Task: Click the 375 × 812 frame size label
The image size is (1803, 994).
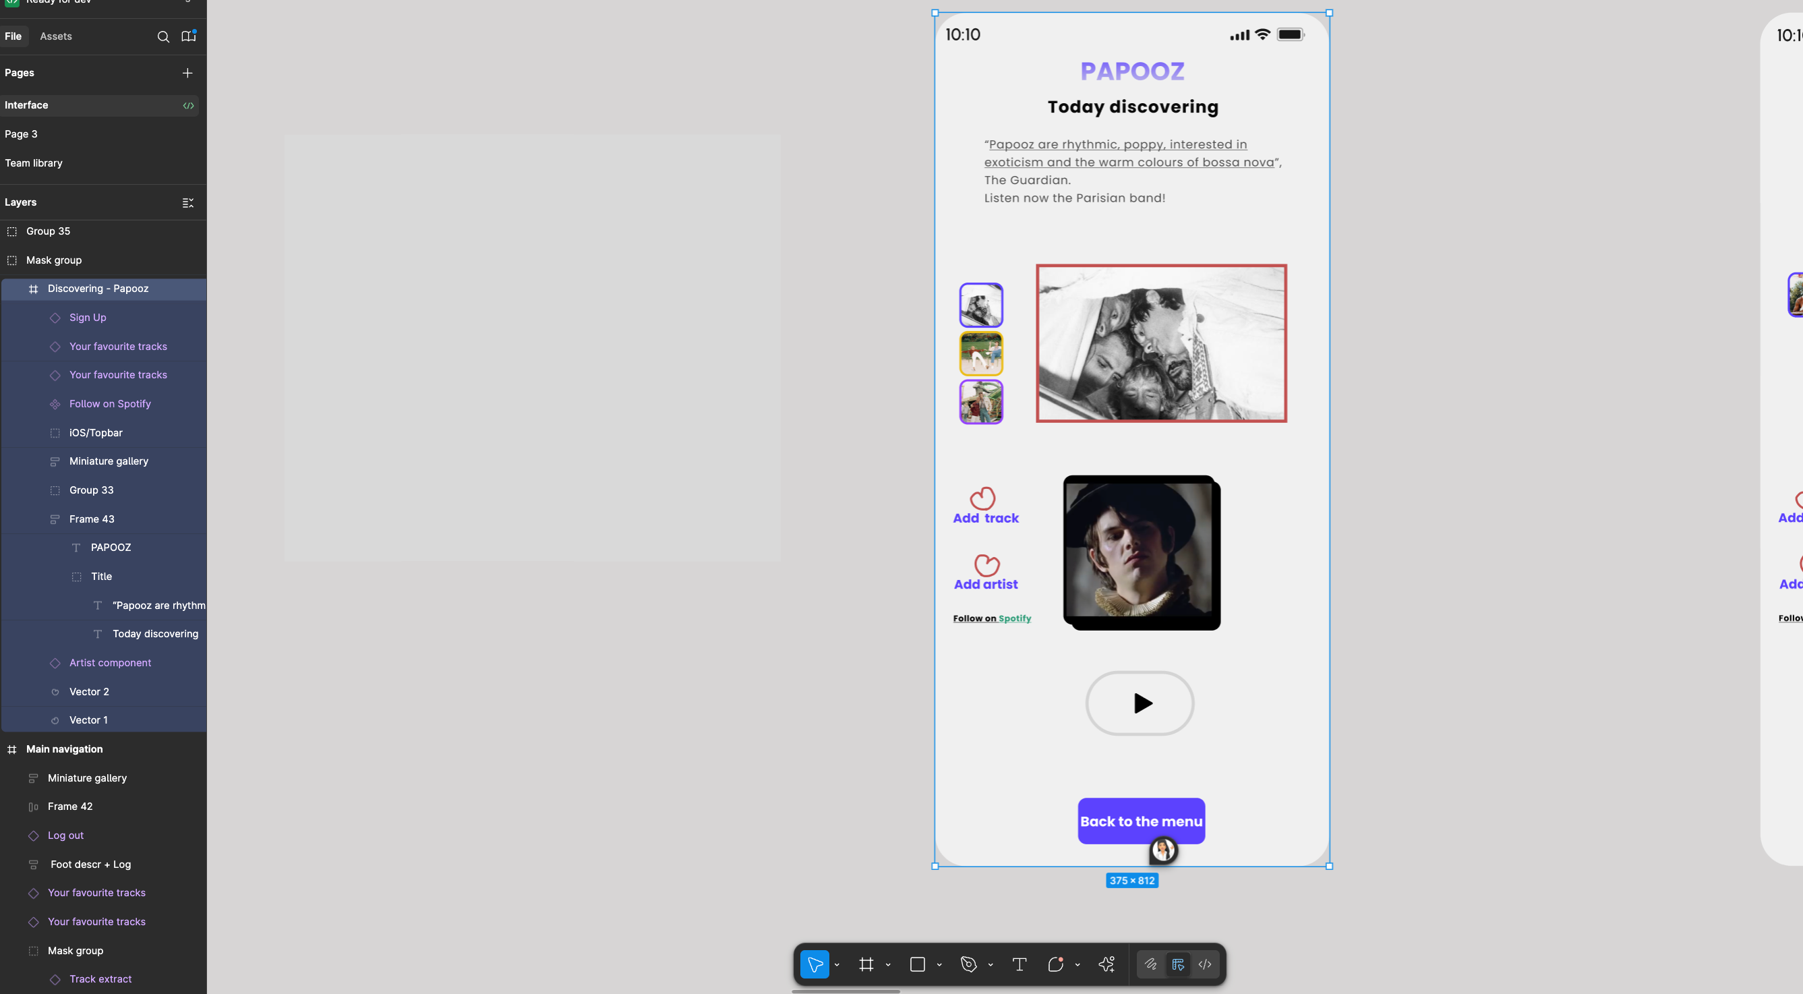Action: pyautogui.click(x=1132, y=881)
